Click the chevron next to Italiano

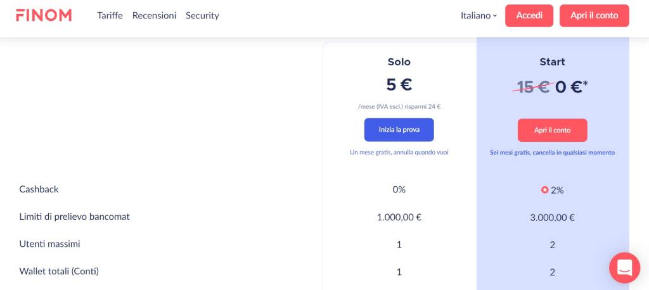tap(494, 16)
